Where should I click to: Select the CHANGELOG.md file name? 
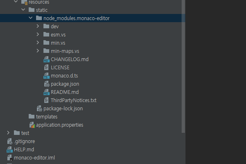70,59
